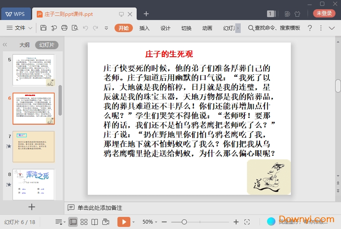The width and height of the screenshot is (341, 229).
Task: Click the 未登录 login button
Action: tap(324, 13)
